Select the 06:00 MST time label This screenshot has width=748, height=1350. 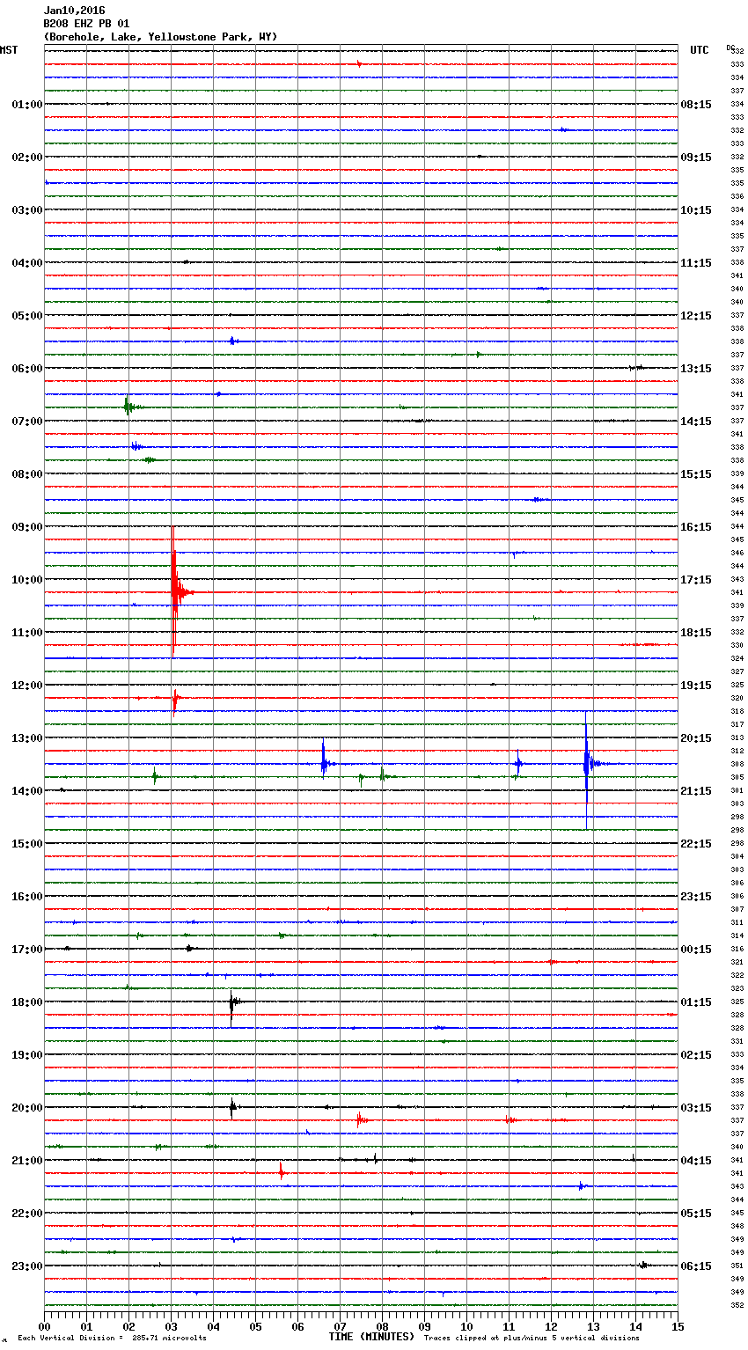[x=27, y=369]
